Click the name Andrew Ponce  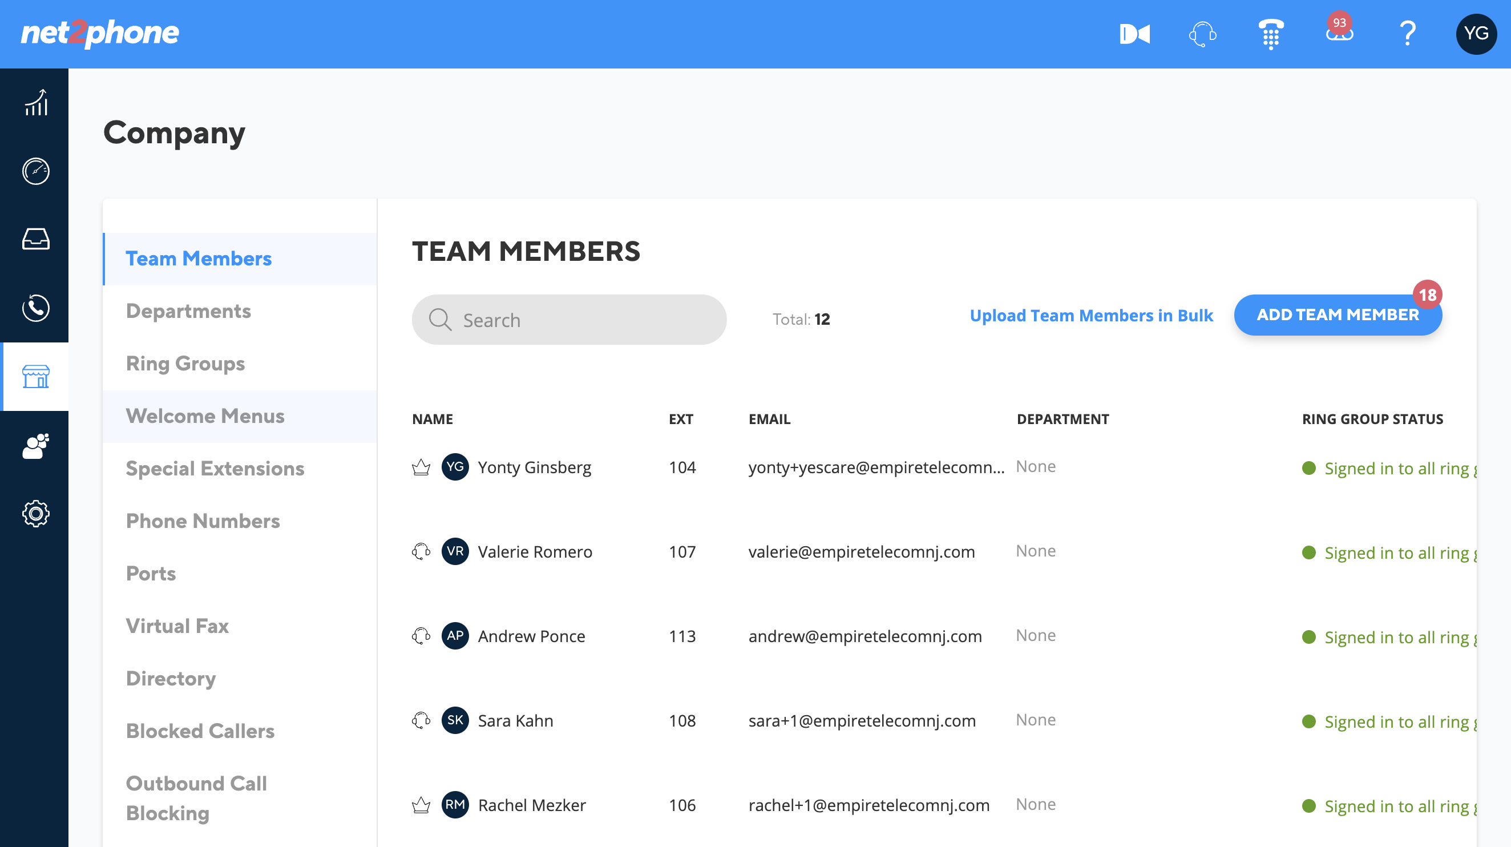tap(531, 636)
